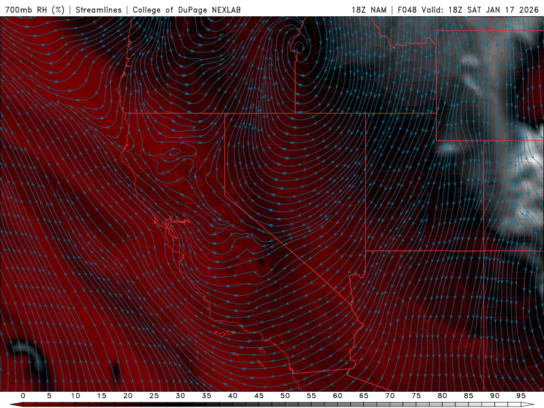Image resolution: width=544 pixels, height=408 pixels.
Task: Click the gray arc-shaped humidity feature over the ocean
Action: pyautogui.click(x=29, y=356)
